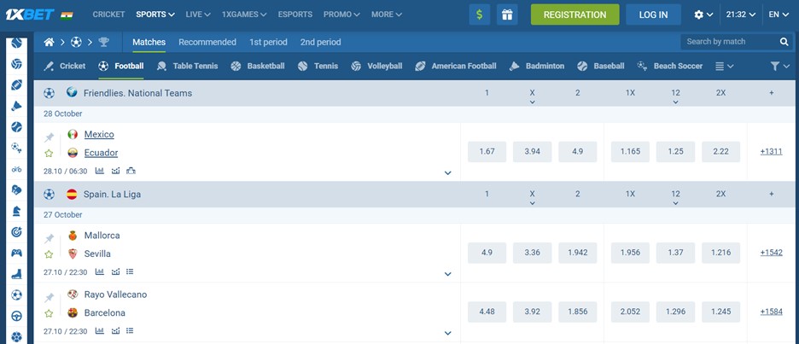Open esports from the gamepad sidebar icon
The width and height of the screenshot is (799, 344).
[17, 253]
